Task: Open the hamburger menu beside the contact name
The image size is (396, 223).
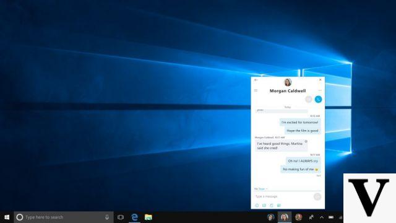Action: click(256, 90)
